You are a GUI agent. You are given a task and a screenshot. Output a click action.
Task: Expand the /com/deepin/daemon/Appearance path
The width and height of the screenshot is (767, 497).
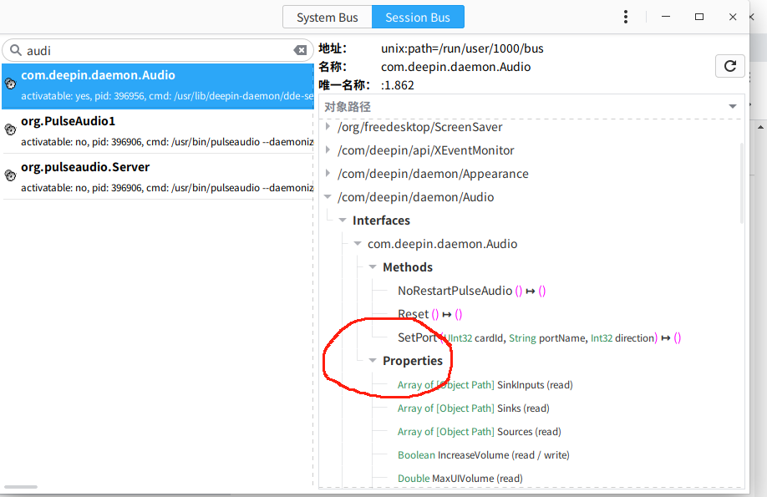(328, 173)
